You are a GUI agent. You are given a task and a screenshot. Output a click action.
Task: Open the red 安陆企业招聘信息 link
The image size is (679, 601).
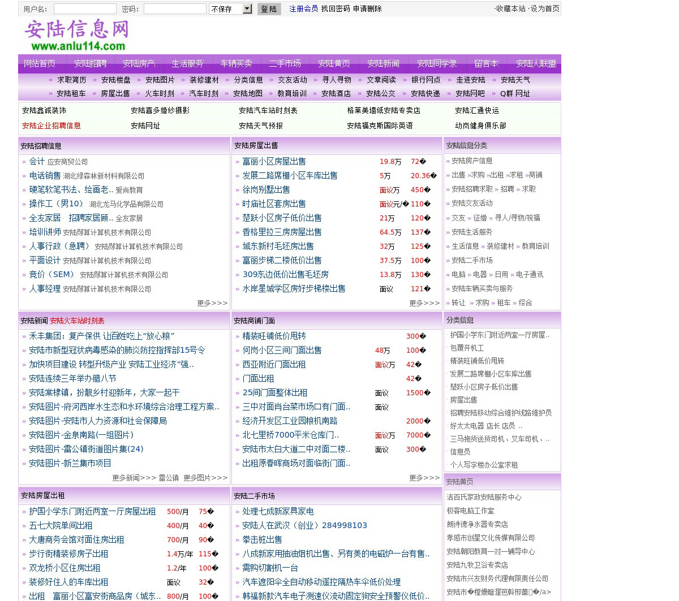tap(51, 126)
